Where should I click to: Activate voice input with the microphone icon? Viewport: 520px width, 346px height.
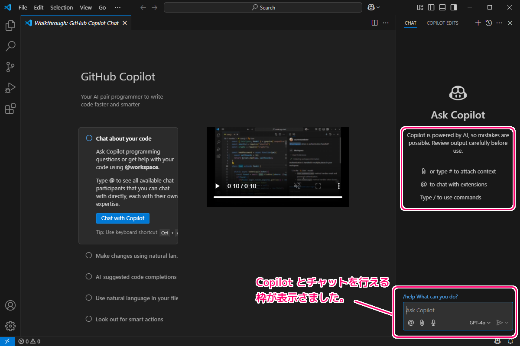pyautogui.click(x=433, y=322)
